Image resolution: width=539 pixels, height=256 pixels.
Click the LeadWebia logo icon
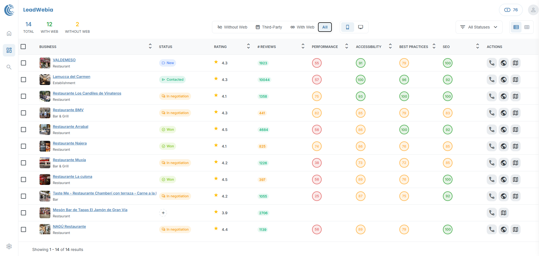coord(9,10)
